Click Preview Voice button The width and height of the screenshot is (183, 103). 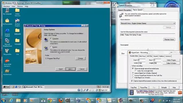coord(169,39)
